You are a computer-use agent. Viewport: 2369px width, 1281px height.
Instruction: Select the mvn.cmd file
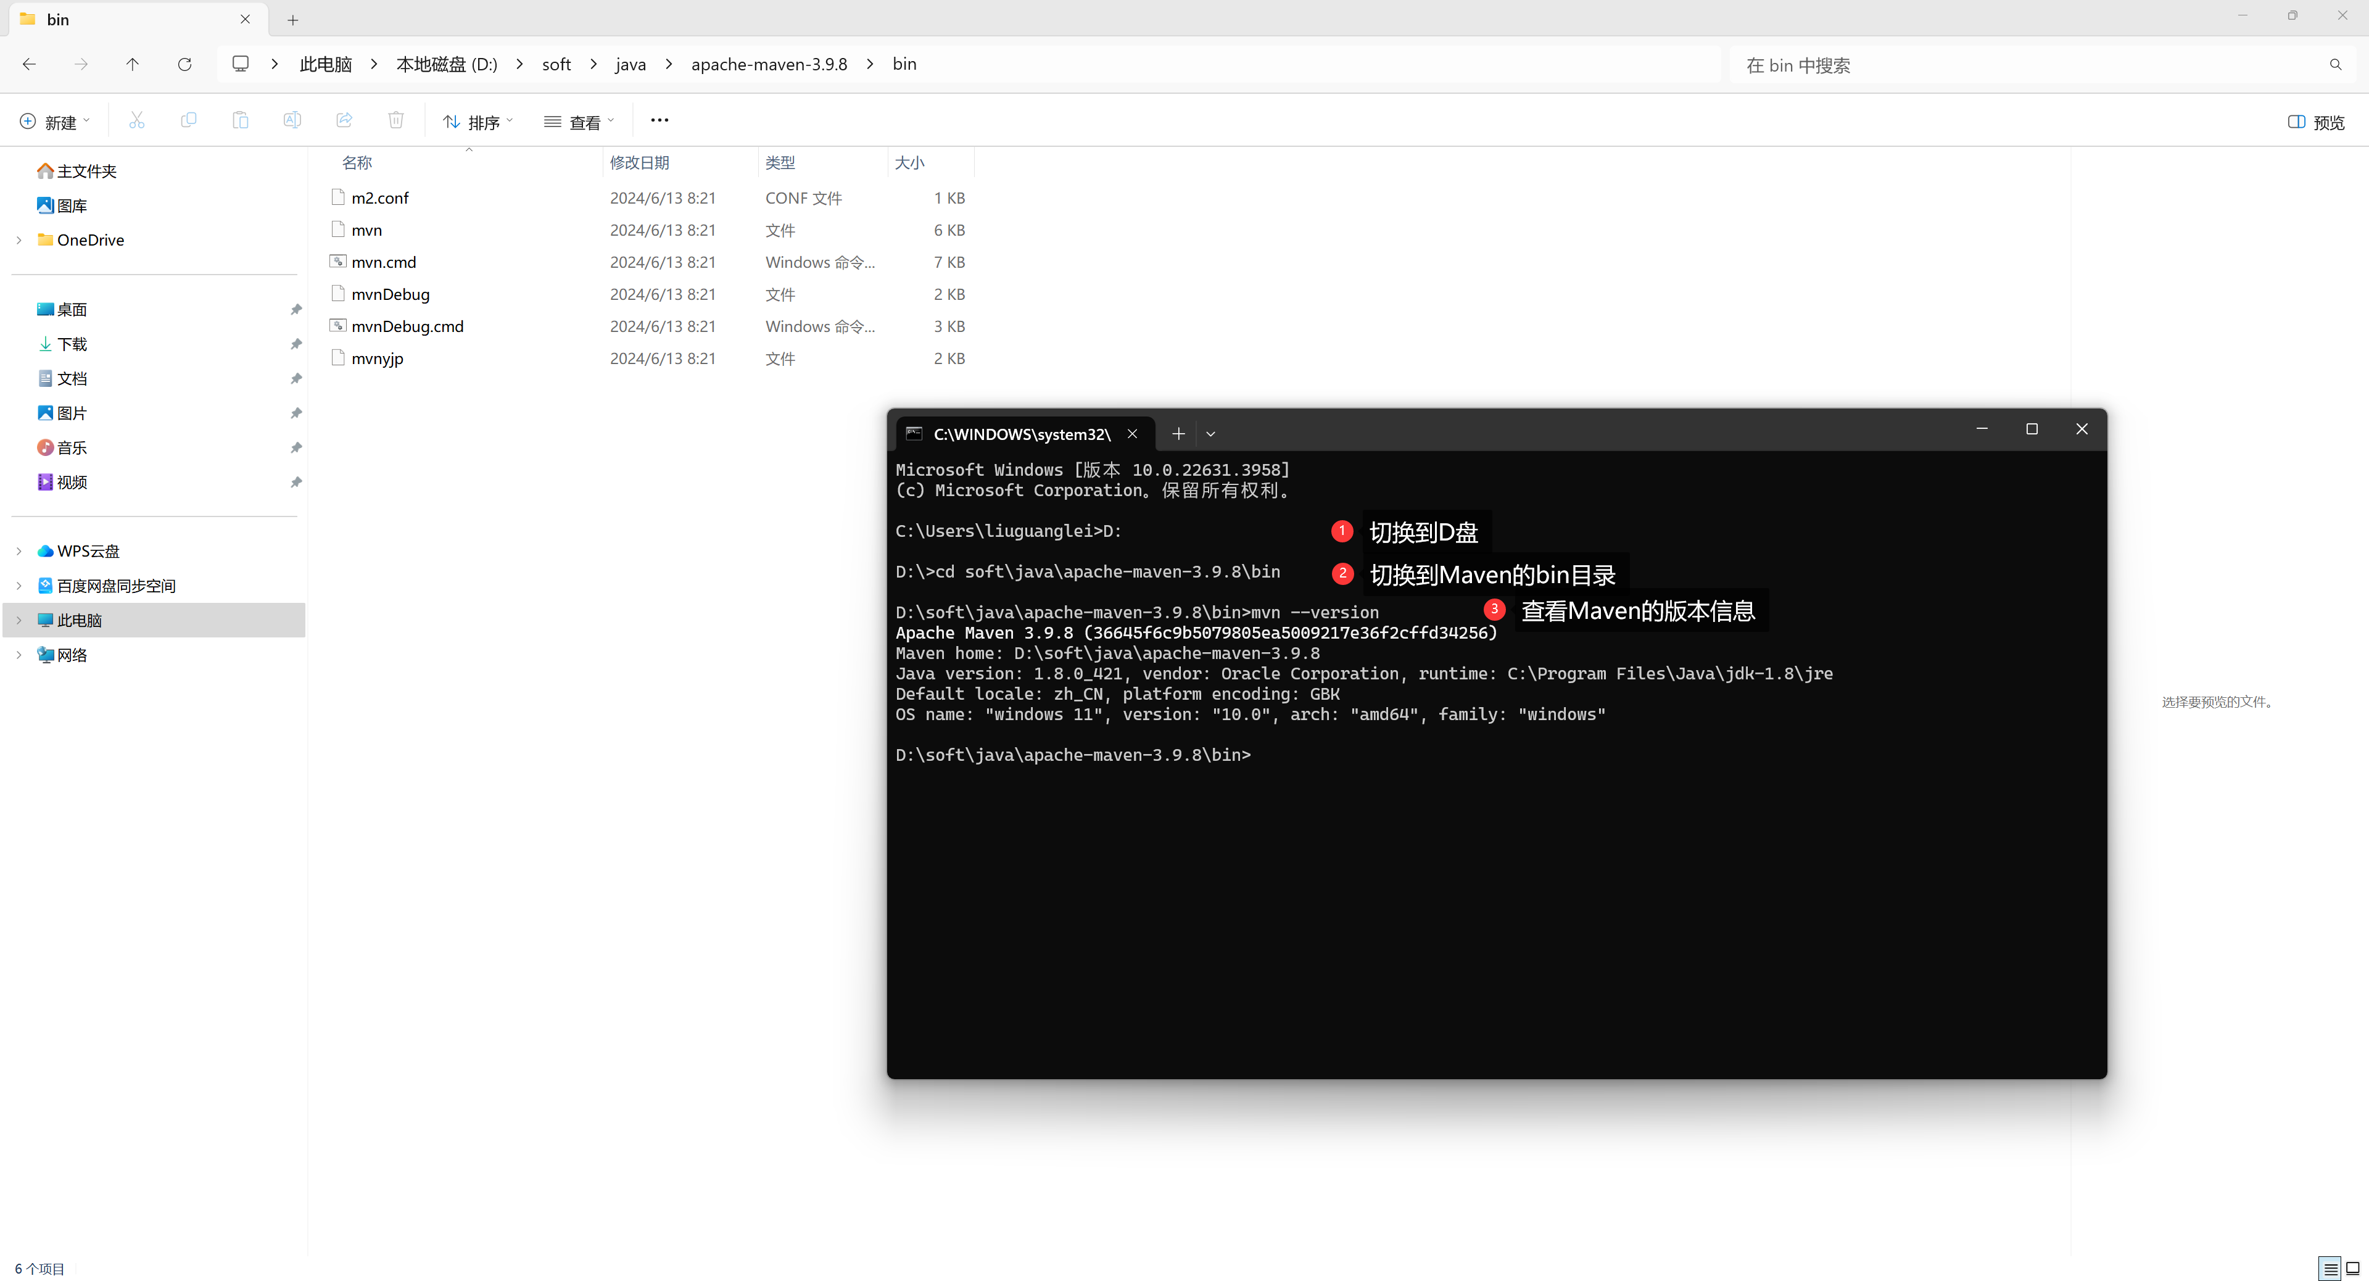pos(384,262)
